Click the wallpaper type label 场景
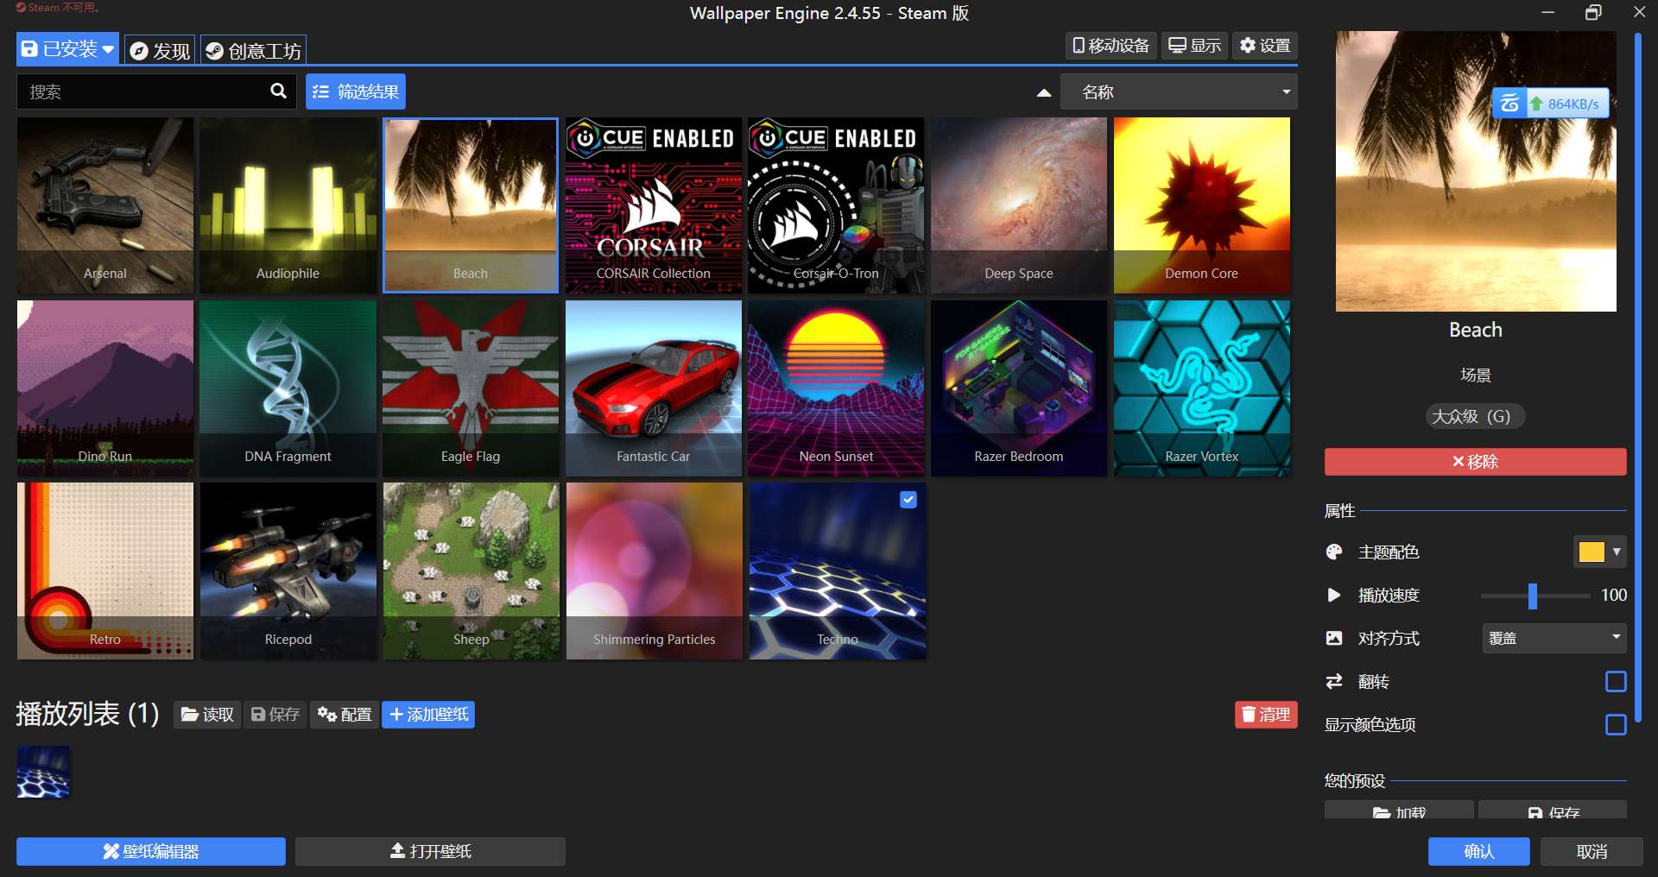 (1475, 375)
